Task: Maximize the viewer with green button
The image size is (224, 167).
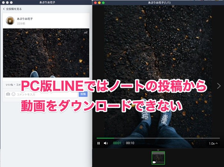Action: tap(103, 3)
